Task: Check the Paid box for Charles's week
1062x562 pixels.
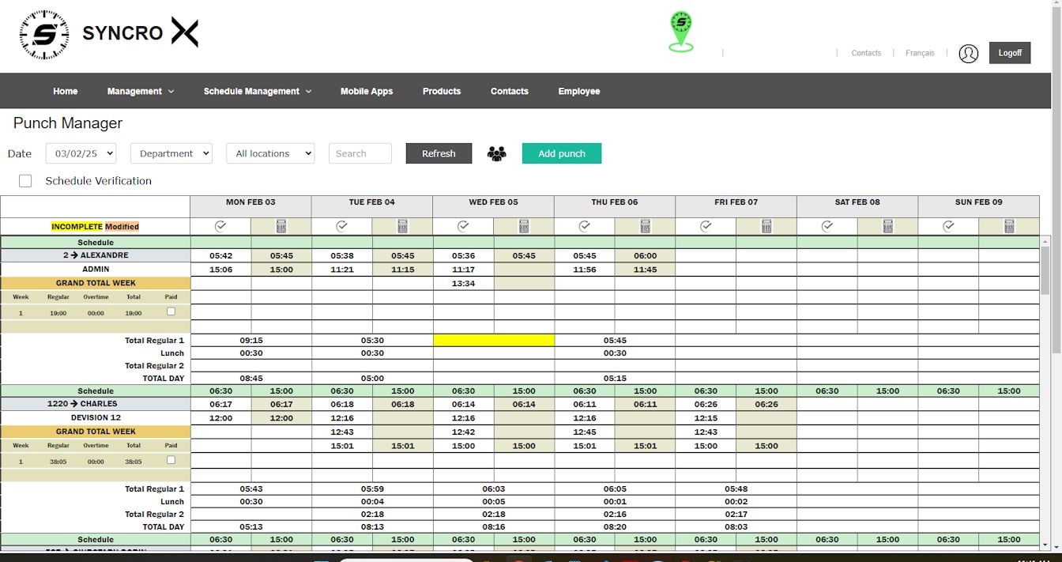Action: pyautogui.click(x=171, y=460)
